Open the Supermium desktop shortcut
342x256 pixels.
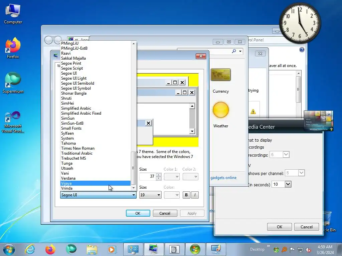coord(13,83)
